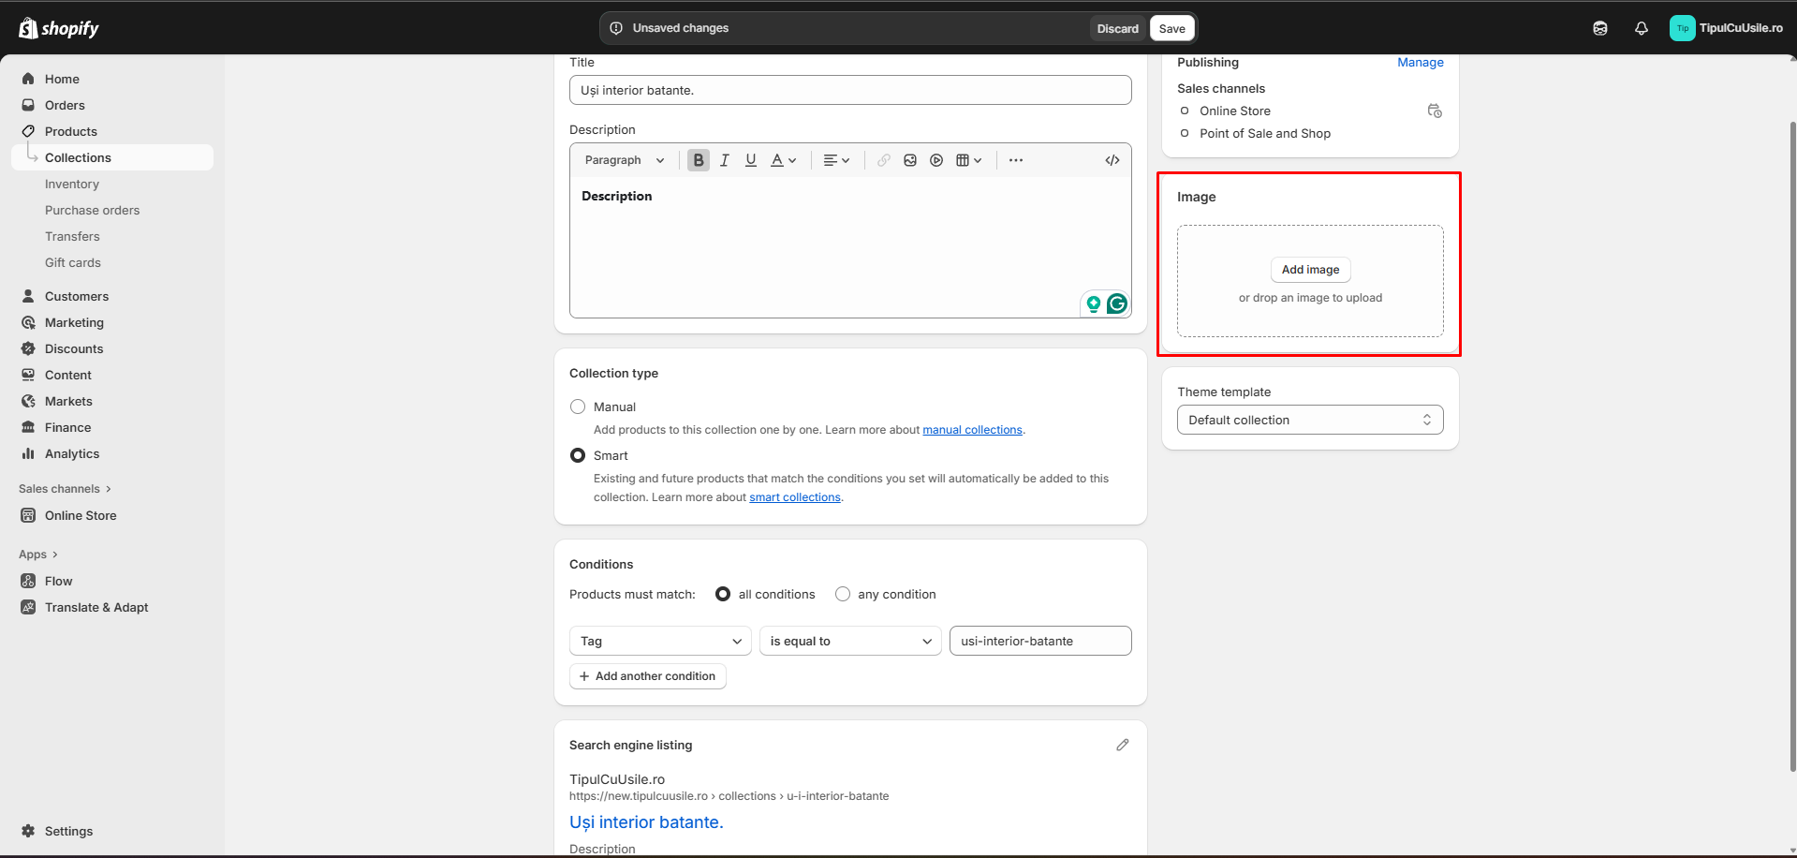Click the underline formatting icon
The width and height of the screenshot is (1797, 858).
(x=750, y=160)
